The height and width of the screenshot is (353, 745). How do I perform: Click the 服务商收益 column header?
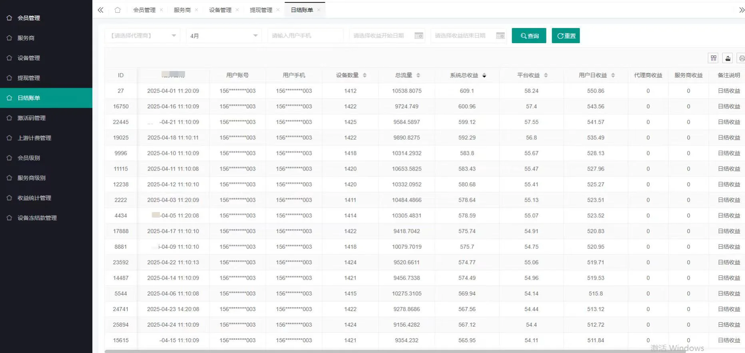click(688, 75)
